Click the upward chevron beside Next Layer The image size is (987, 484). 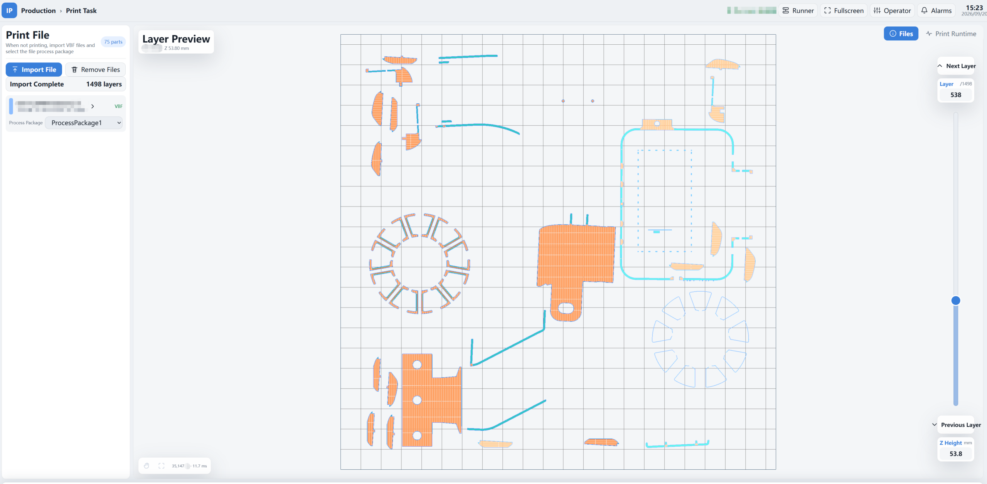coord(940,66)
